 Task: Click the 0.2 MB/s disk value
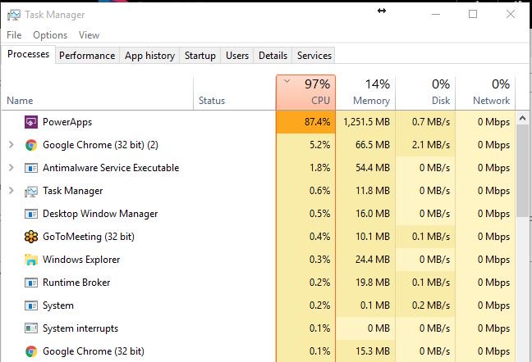coord(430,305)
